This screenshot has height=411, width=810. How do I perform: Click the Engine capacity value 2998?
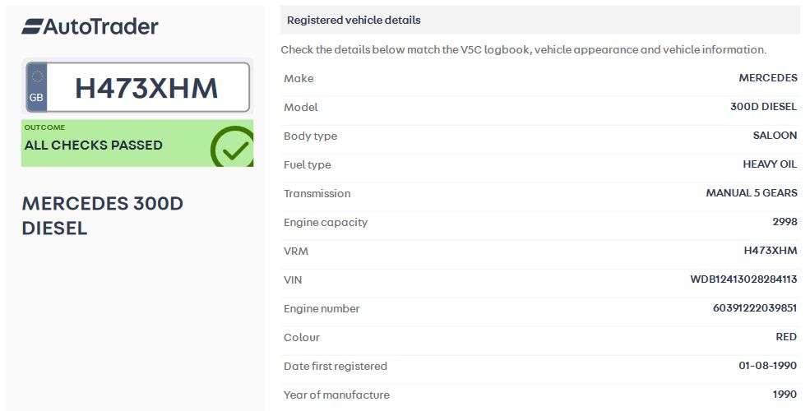click(785, 222)
